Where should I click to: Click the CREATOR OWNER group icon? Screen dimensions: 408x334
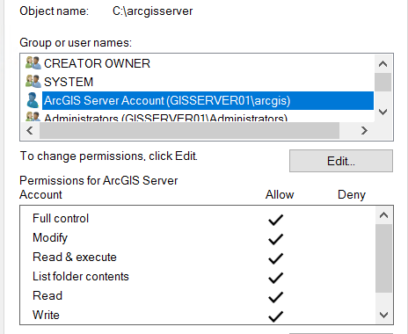click(33, 63)
